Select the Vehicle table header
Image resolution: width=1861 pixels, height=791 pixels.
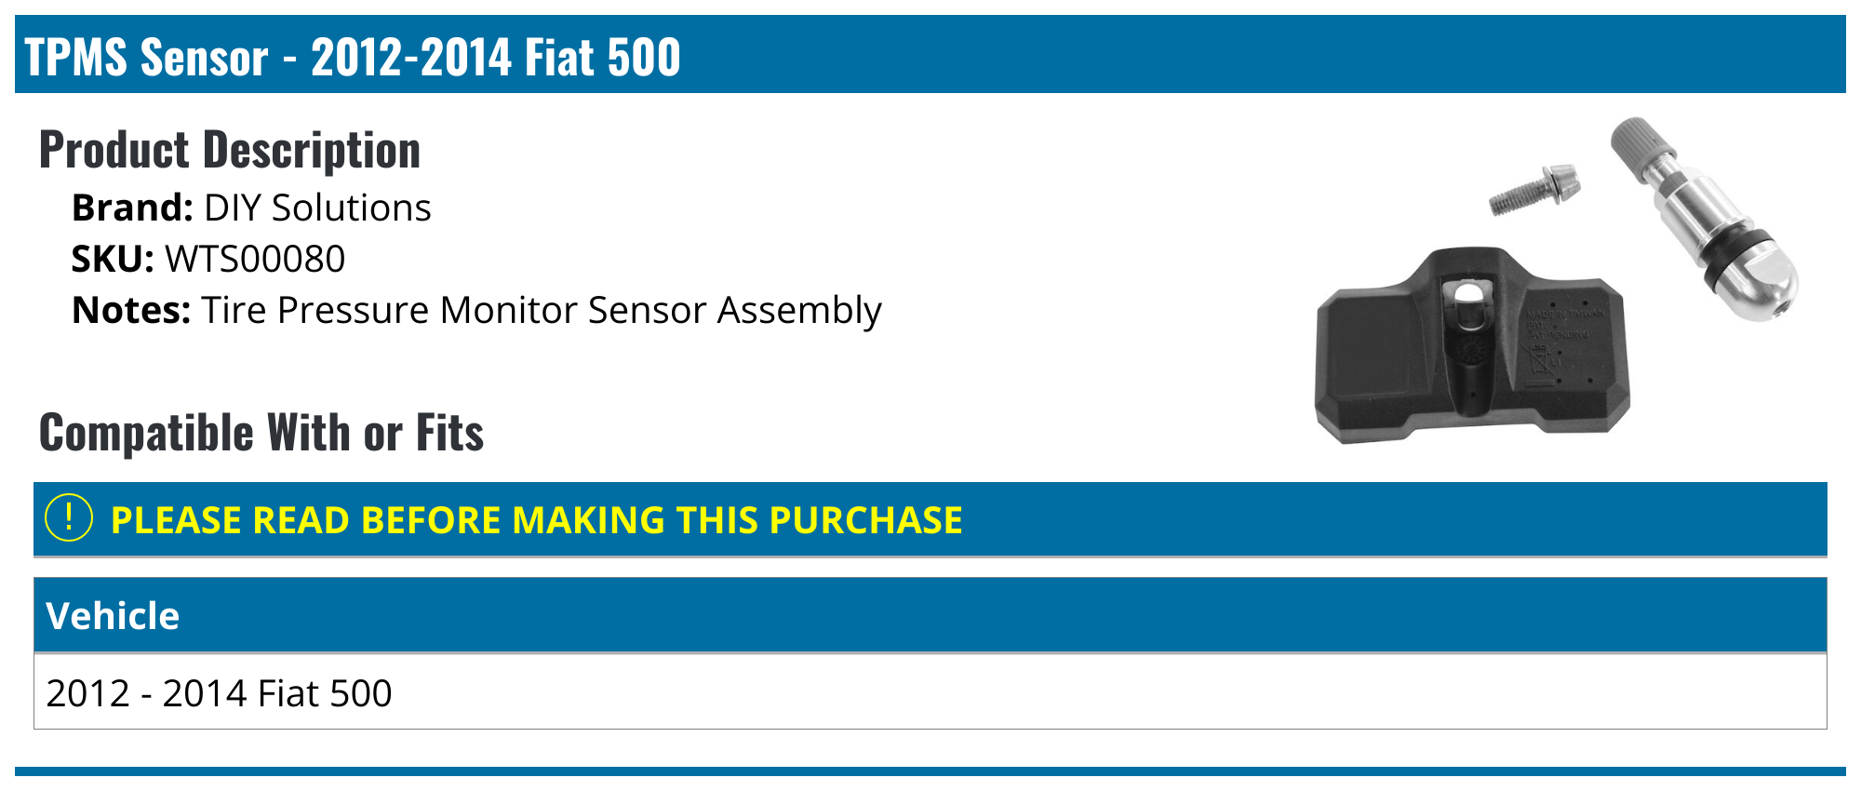[113, 616]
